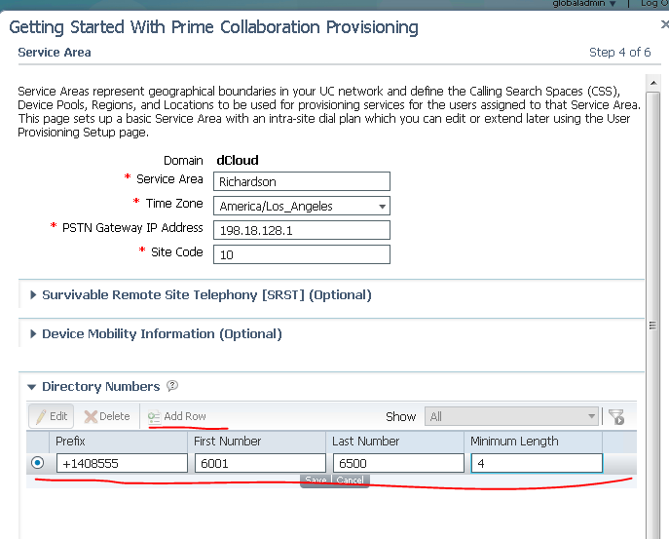Save the directory number row
Screen dimensions: 669x539
[316, 481]
